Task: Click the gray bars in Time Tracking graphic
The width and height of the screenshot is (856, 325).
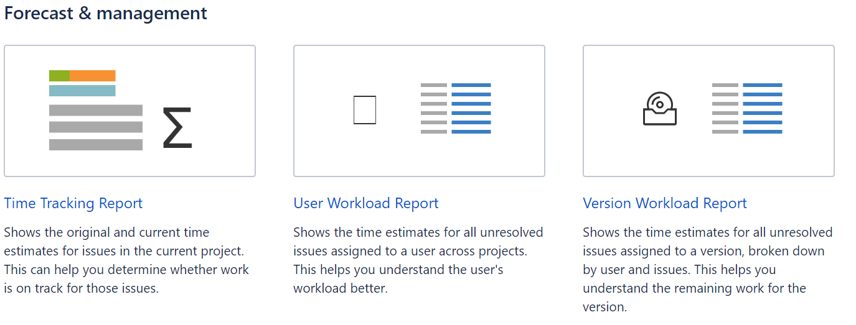Action: pyautogui.click(x=96, y=127)
